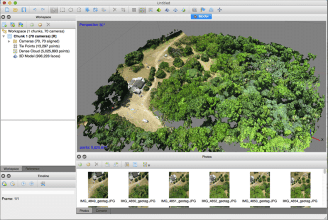Collapse the Chunk 1 tree node
The image size is (328, 220).
pyautogui.click(x=3, y=36)
